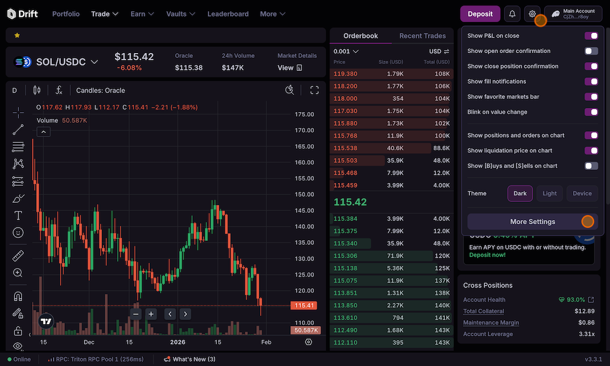Expand the SOL/USDC market selector

[58, 62]
